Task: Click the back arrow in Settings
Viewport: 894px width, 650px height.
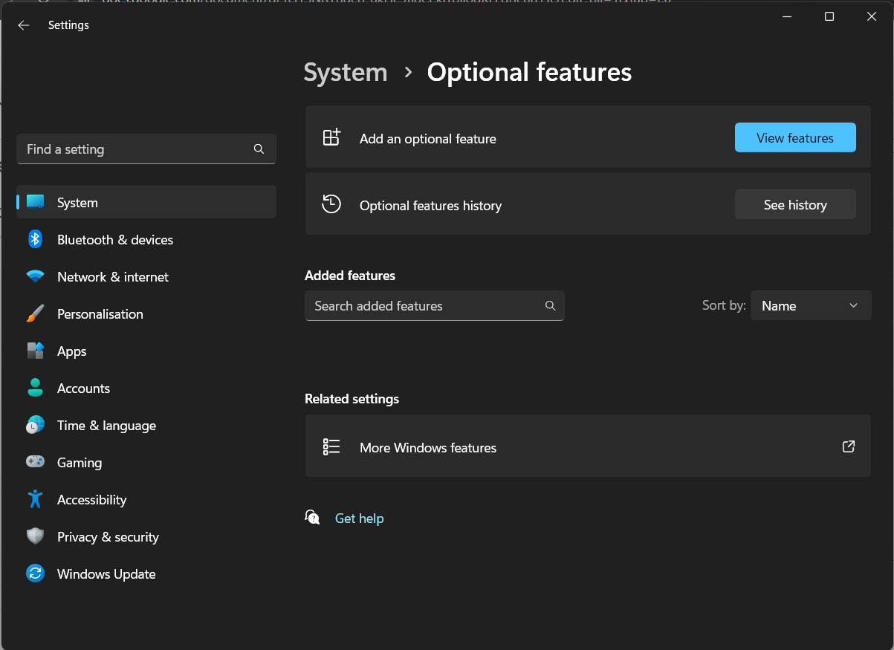Action: coord(24,25)
